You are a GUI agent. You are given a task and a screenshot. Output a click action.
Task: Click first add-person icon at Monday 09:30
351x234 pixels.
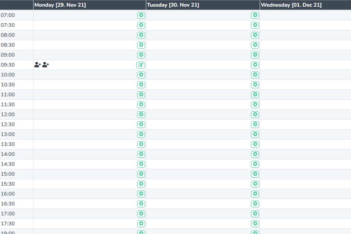tap(37, 65)
